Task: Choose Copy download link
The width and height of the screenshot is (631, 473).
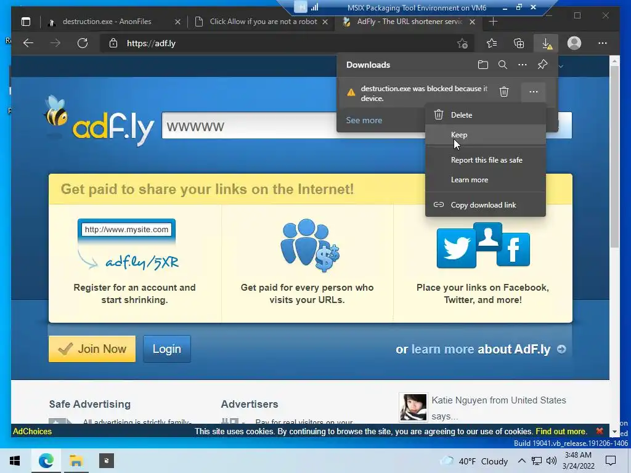Action: pos(486,204)
